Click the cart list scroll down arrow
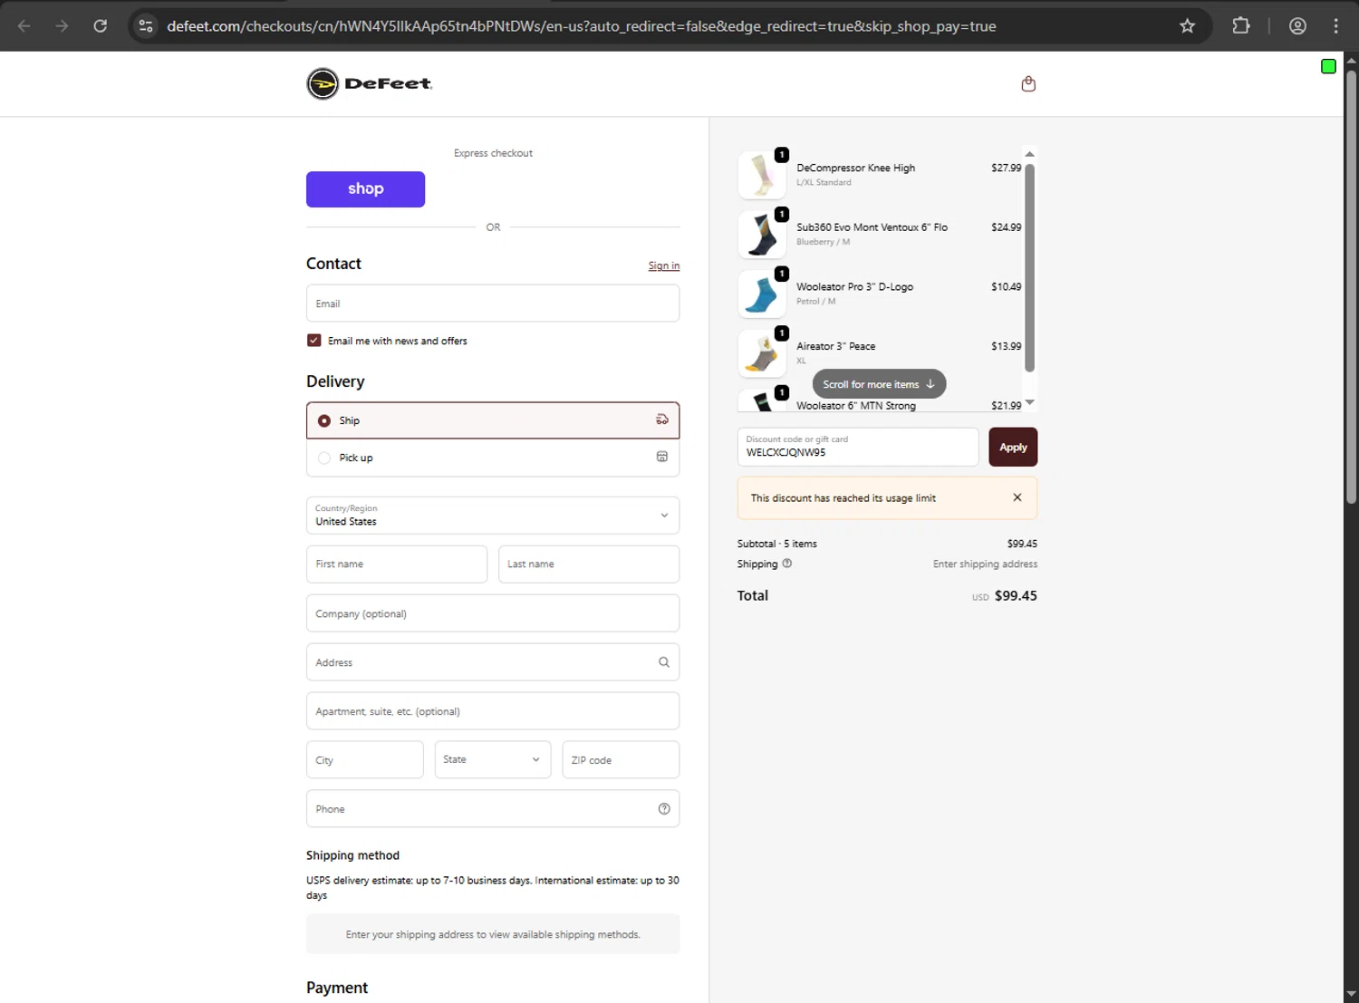1359x1003 pixels. click(1029, 402)
